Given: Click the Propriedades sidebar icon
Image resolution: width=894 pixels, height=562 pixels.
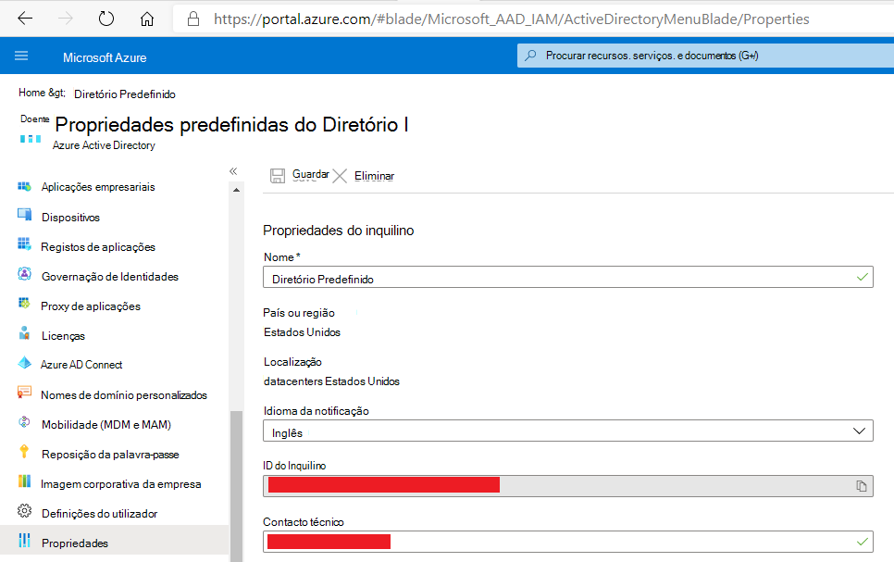Looking at the screenshot, I should 24,541.
